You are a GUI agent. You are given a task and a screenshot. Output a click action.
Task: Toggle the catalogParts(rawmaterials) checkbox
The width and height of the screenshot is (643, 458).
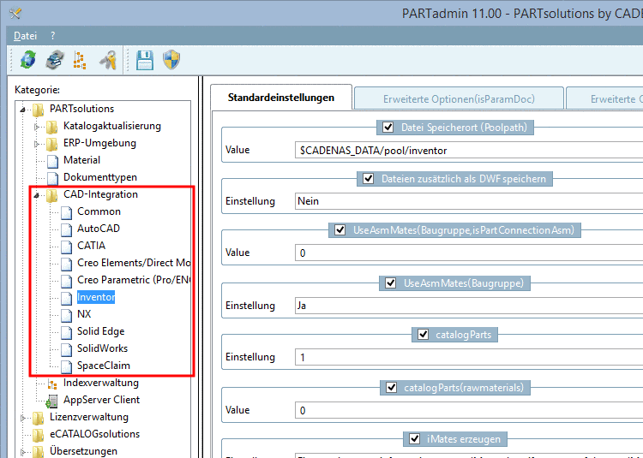391,388
